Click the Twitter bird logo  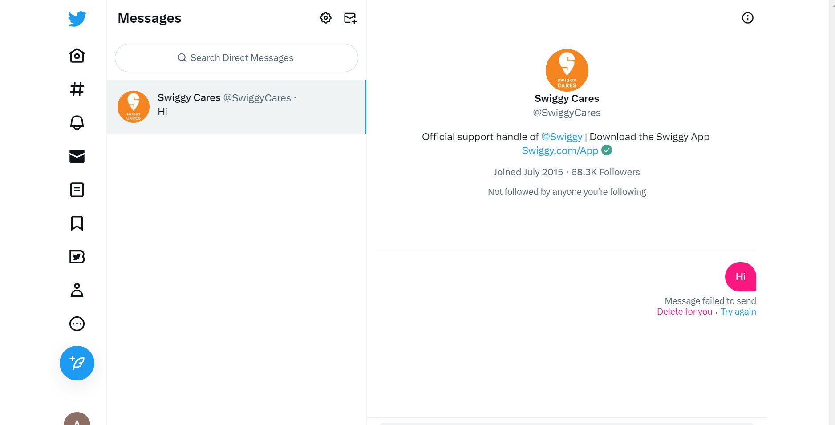click(x=77, y=19)
